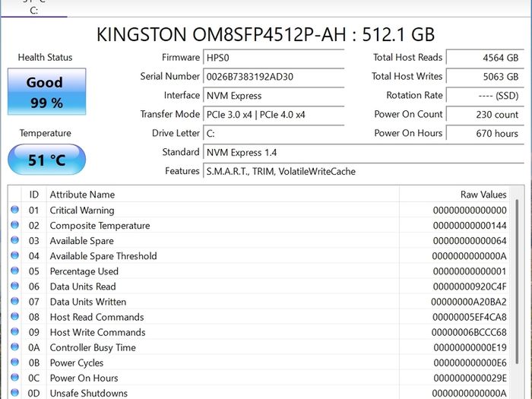The width and height of the screenshot is (532, 399).
Task: Select the C: drive tab
Action: point(34,8)
